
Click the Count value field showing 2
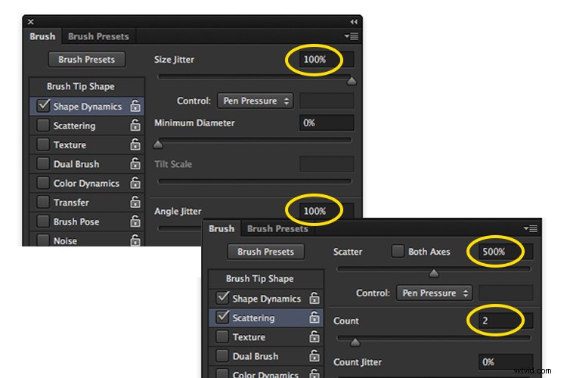(506, 321)
